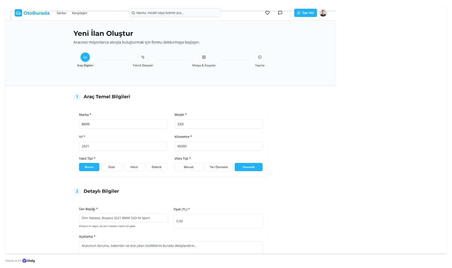Image resolution: width=452 pixels, height=268 pixels.
Task: Set transmission type to Manuel
Action: [x=188, y=167]
